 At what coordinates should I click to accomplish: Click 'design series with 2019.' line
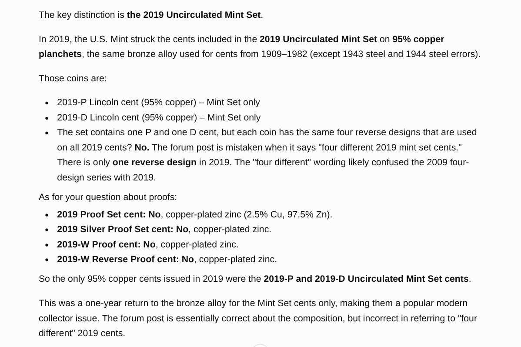(x=106, y=177)
